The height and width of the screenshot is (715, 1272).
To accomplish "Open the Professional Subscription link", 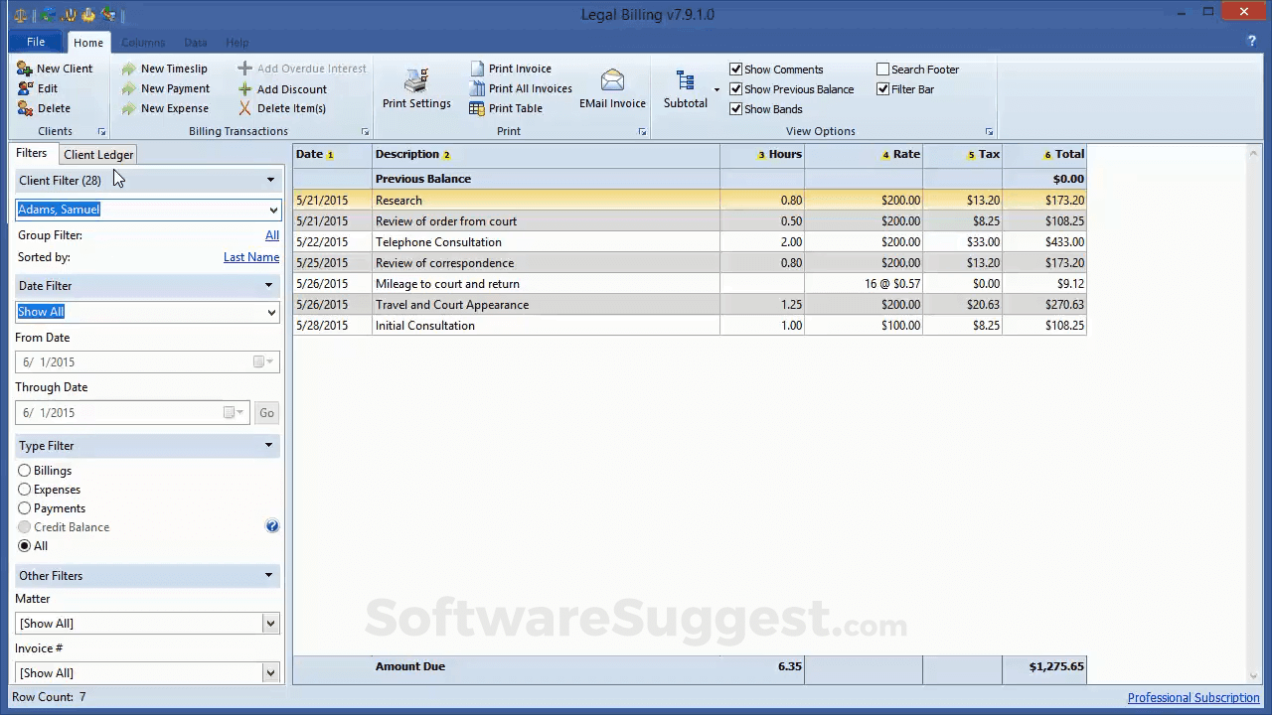I will (1193, 697).
